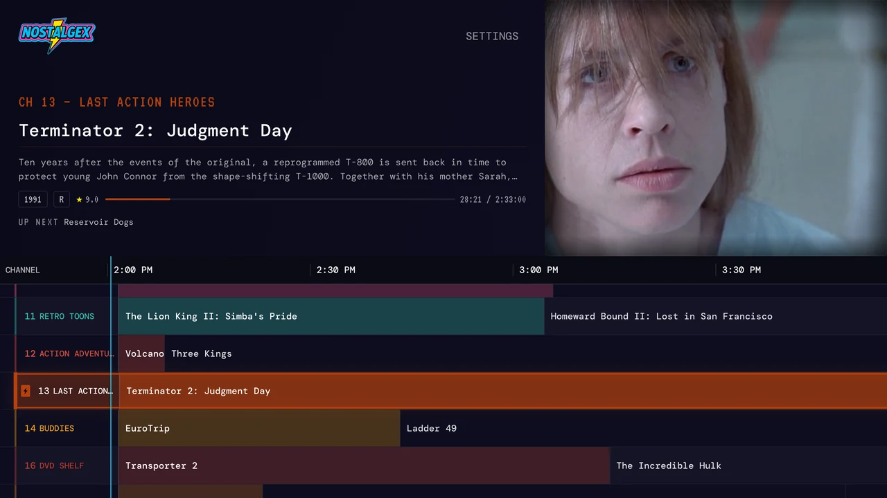Click the star rating icon next to 9.0
The height and width of the screenshot is (498, 887).
pyautogui.click(x=79, y=199)
